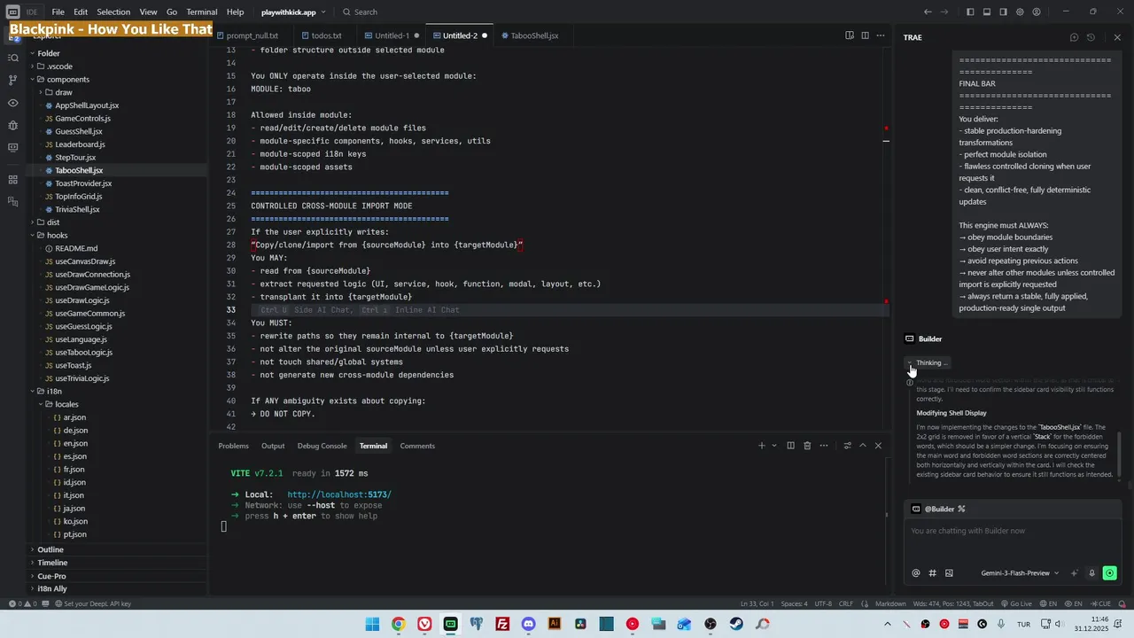
Task: Open Chrome from the Windows taskbar
Action: [399, 624]
